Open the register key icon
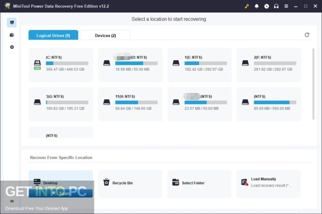Screen dimensions: 322x214 click(x=247, y=6)
